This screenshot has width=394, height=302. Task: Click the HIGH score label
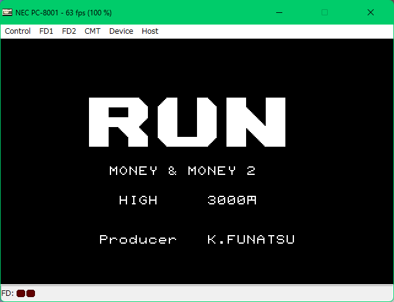[138, 201]
